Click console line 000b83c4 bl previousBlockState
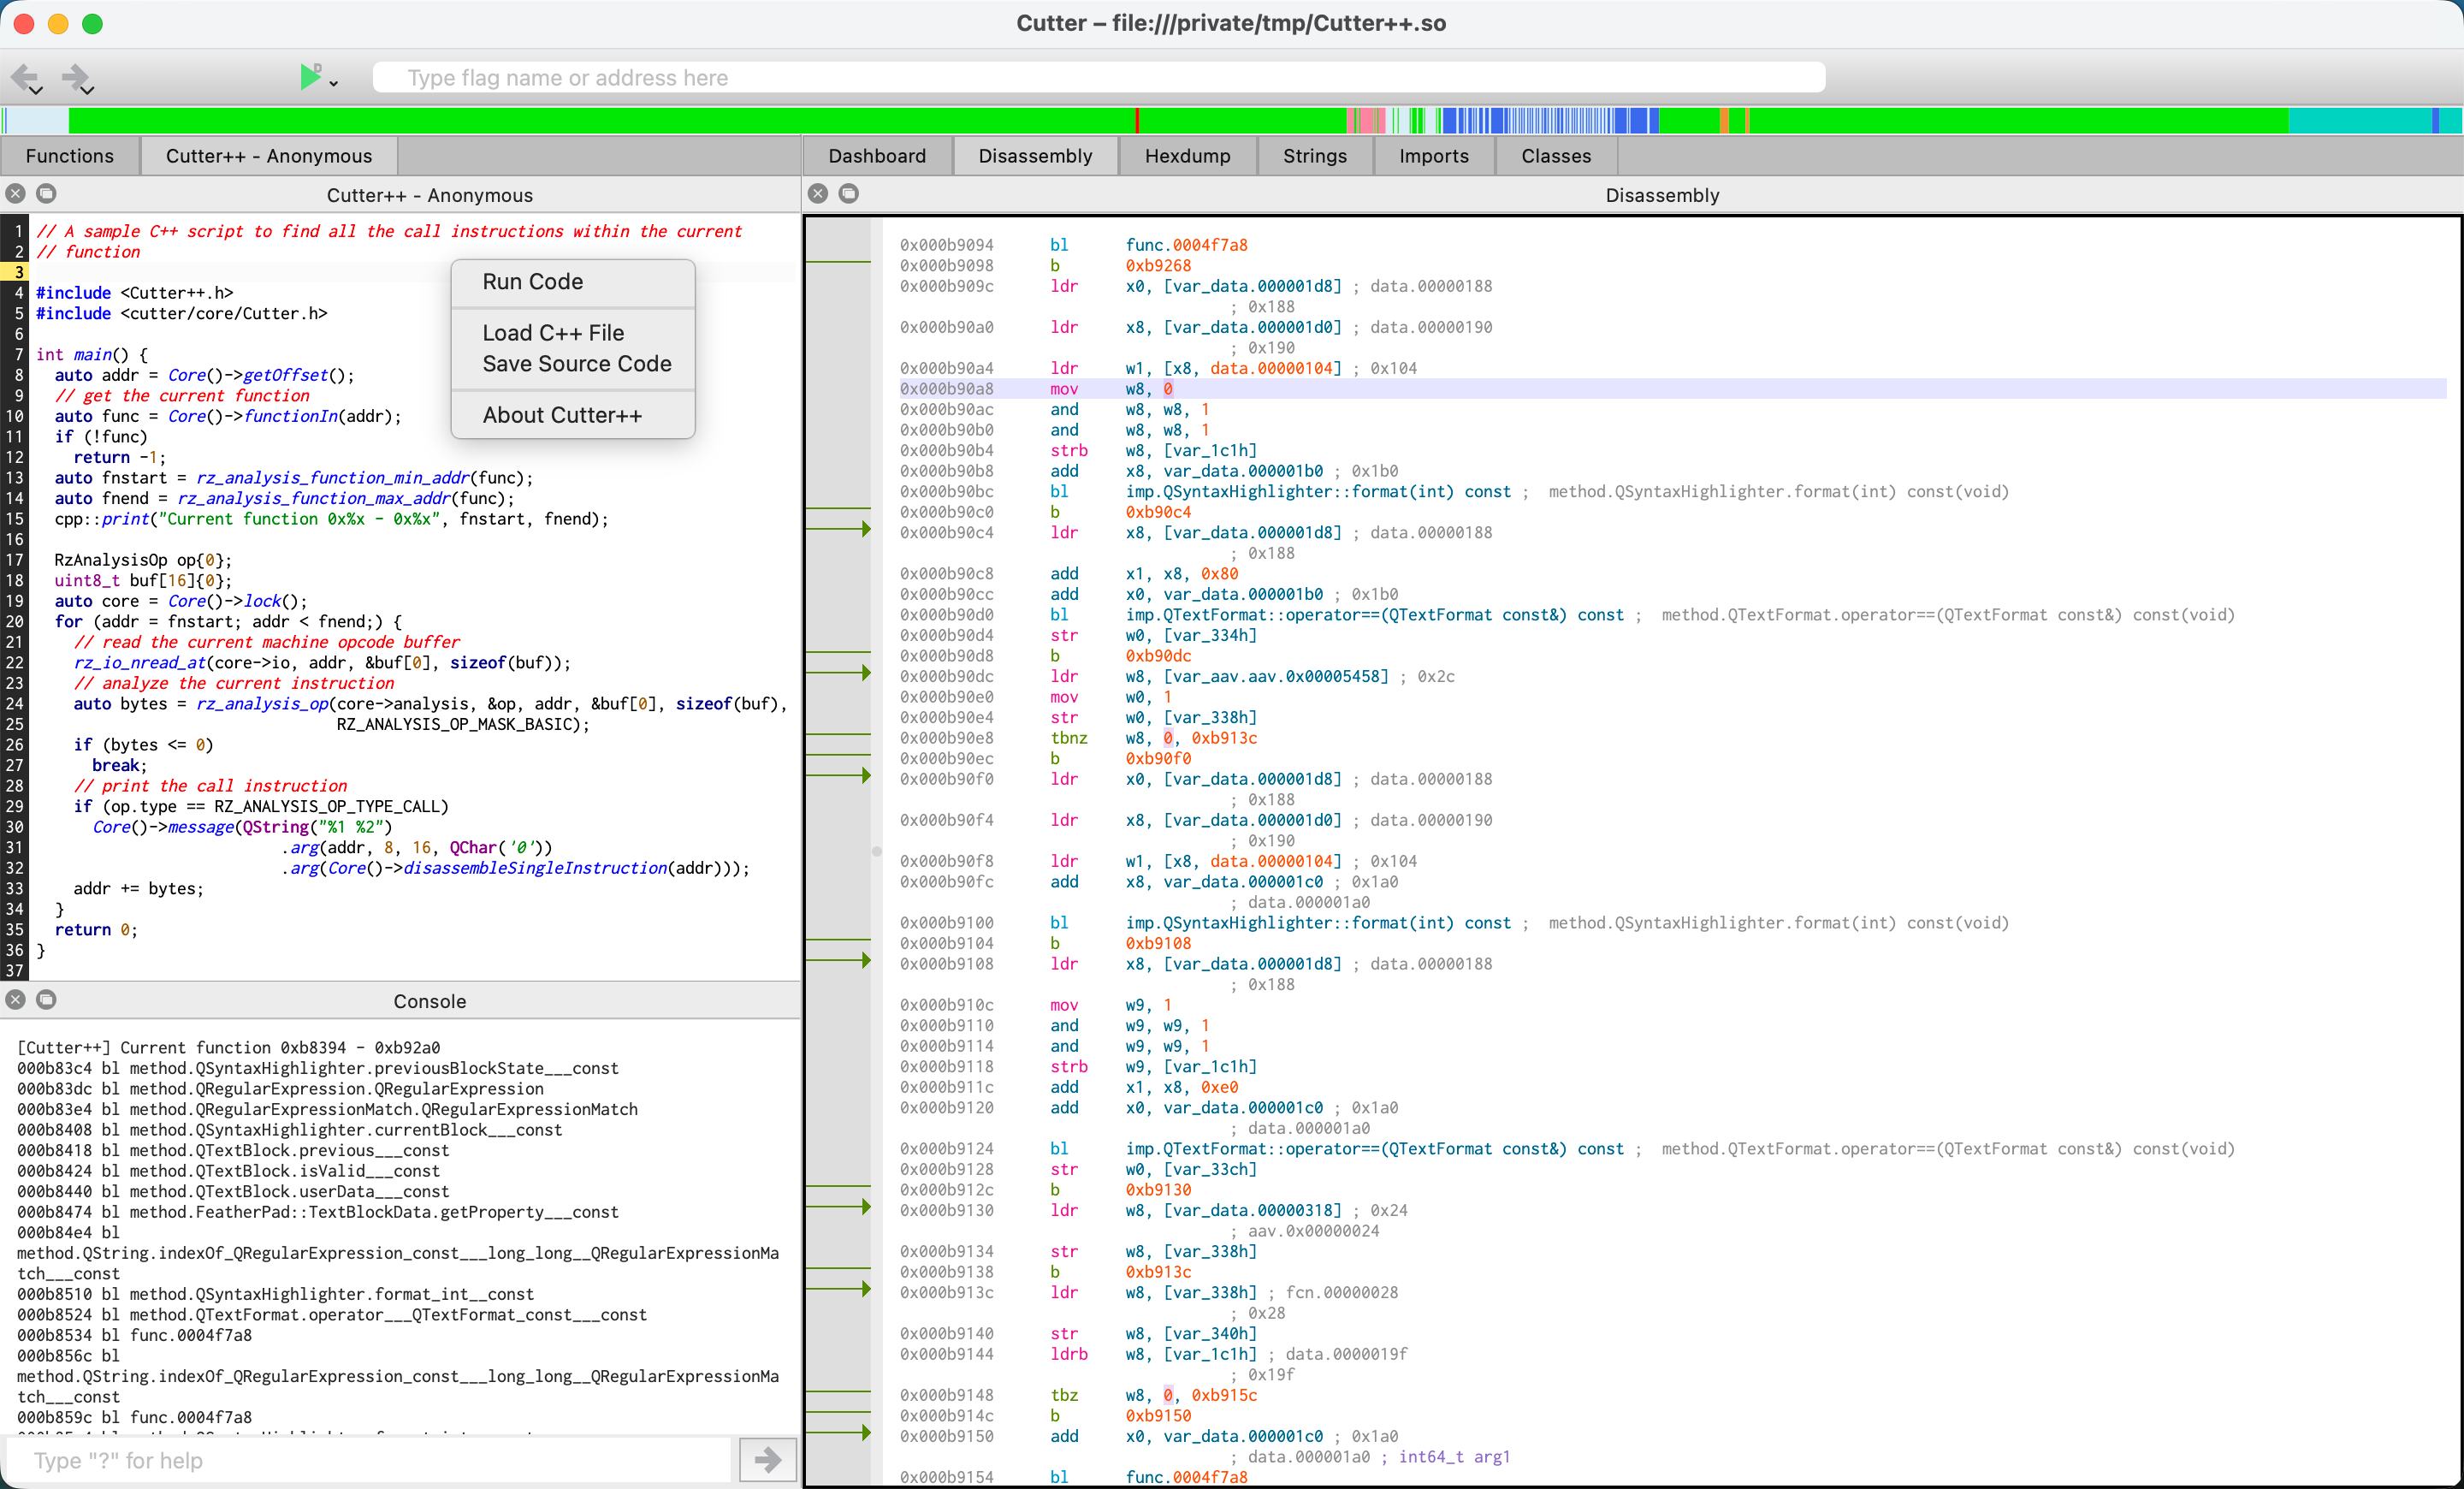Viewport: 2464px width, 1489px height. (x=318, y=1069)
